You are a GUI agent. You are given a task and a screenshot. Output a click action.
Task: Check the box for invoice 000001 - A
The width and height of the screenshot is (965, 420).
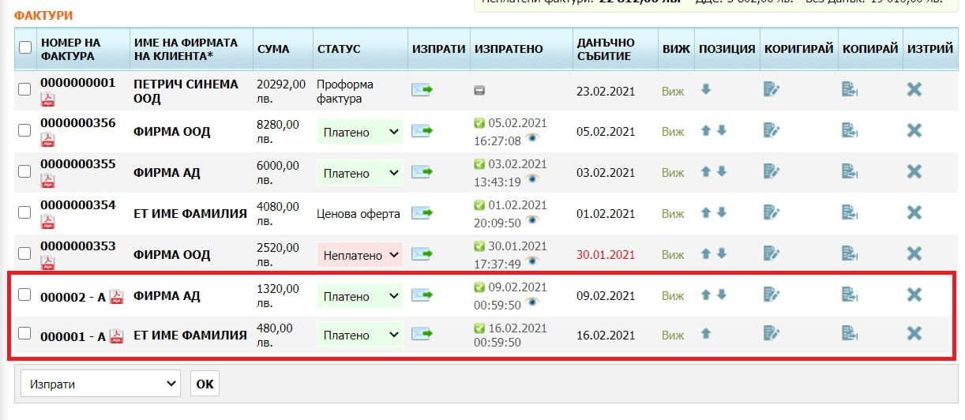coord(24,333)
